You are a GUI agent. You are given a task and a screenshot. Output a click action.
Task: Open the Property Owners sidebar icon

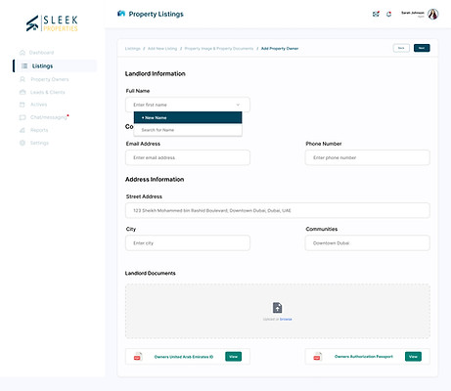click(x=23, y=79)
